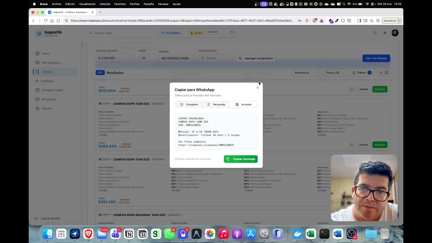Open the notifications bell
432x243 pixels.
(375, 33)
